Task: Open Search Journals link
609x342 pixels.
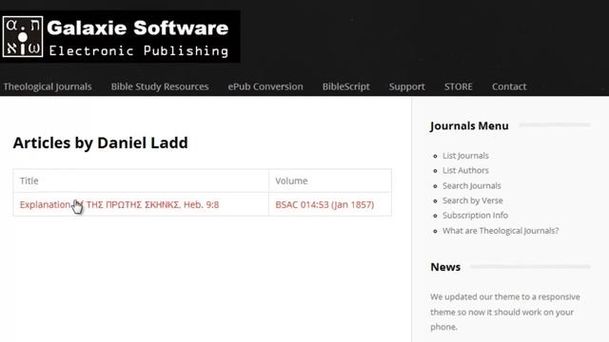Action: coord(472,186)
